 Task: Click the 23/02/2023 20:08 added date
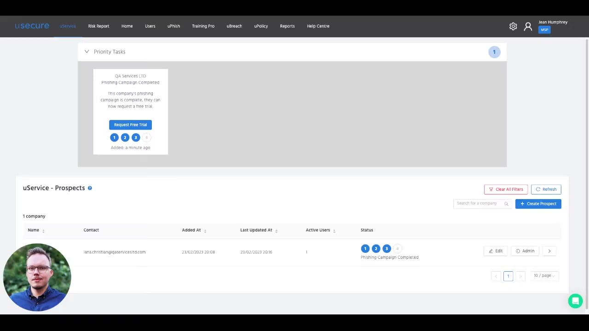point(198,252)
